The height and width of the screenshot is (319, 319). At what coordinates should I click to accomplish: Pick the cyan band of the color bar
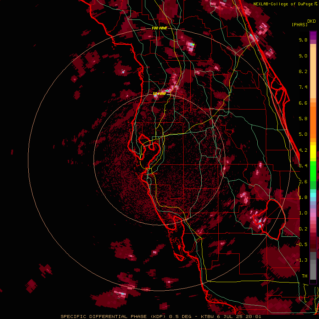[x=313, y=195]
